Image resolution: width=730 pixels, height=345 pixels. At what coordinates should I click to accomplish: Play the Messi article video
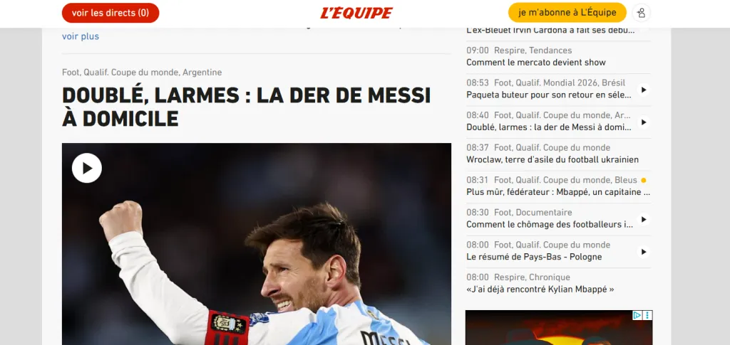86,168
